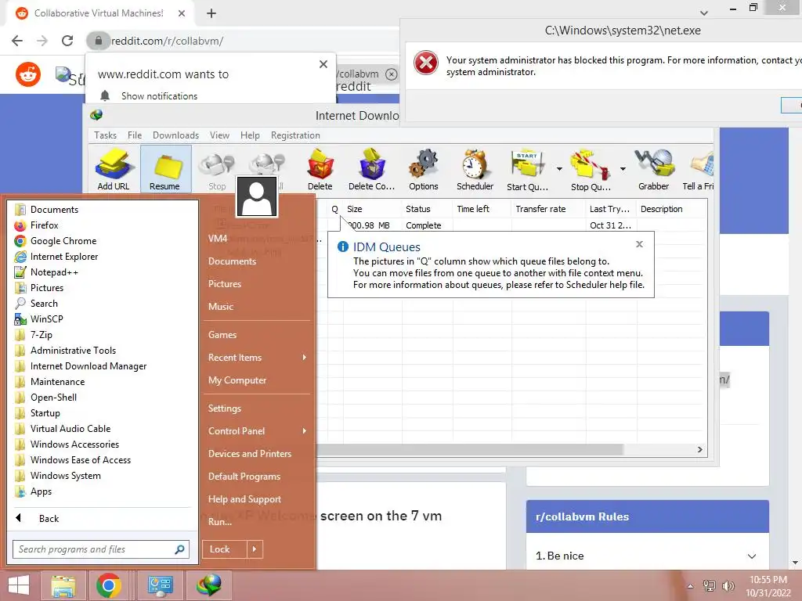Click the search magnifier icon in Start menu
Image resolution: width=802 pixels, height=601 pixels.
click(179, 549)
